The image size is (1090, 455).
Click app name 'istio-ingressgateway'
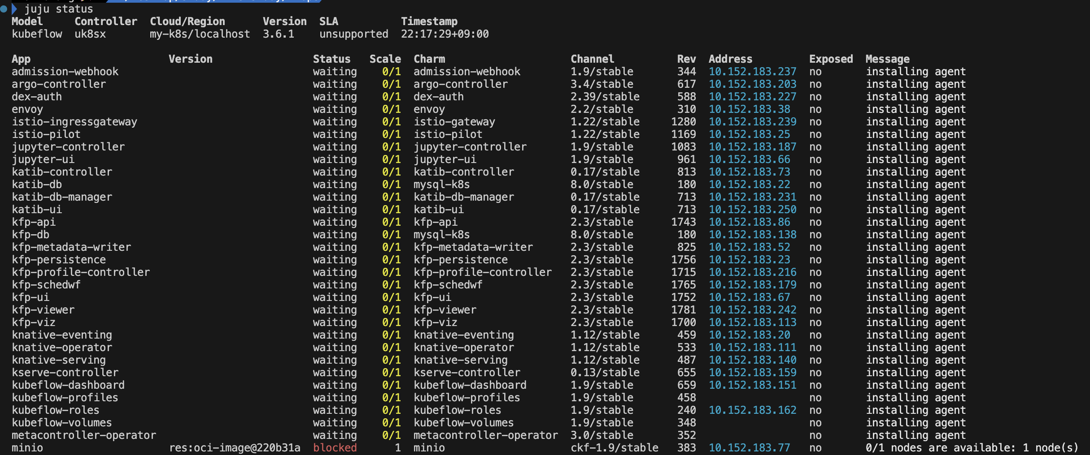[x=74, y=122]
